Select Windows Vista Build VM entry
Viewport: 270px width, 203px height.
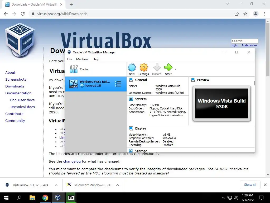click(96, 84)
